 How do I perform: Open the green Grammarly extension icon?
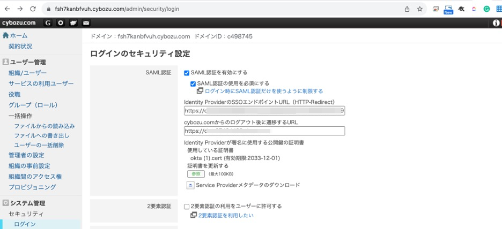point(486,9)
